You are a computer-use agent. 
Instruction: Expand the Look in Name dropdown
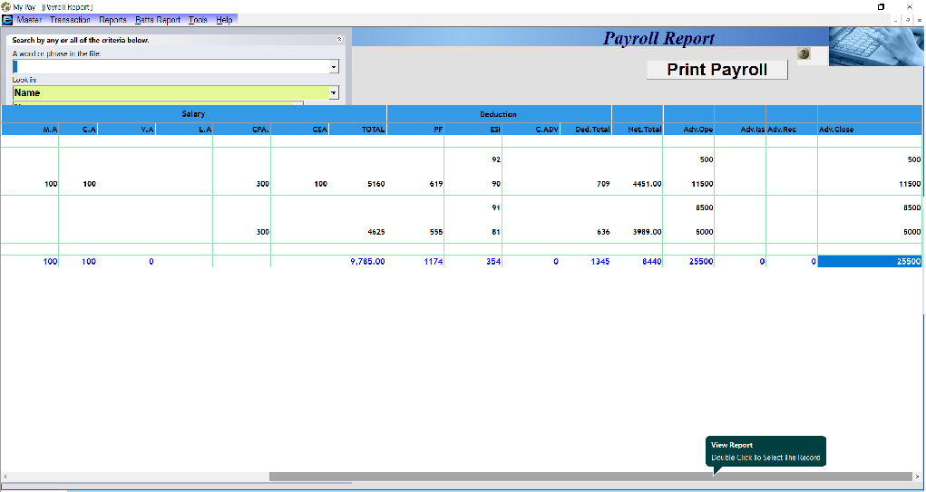pos(334,92)
